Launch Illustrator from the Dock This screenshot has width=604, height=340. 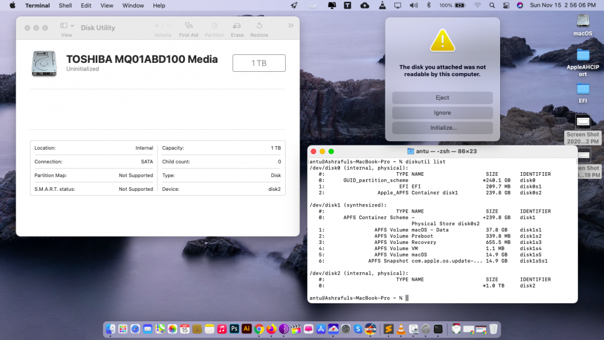coord(246,329)
